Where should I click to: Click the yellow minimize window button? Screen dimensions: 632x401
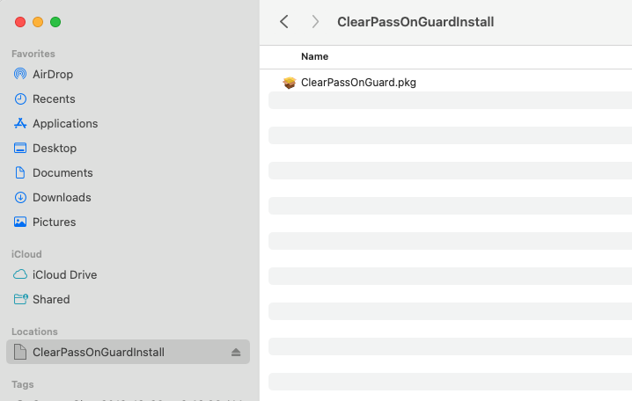(38, 22)
